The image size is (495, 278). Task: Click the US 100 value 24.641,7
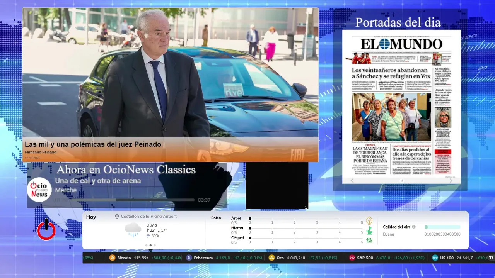464,258
